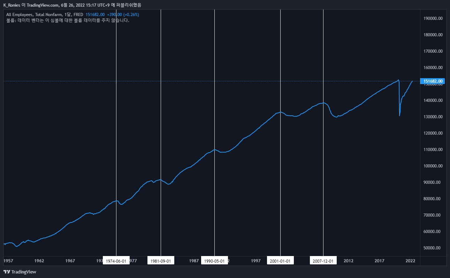Click the 1957 label on the time axis

click(x=8, y=261)
